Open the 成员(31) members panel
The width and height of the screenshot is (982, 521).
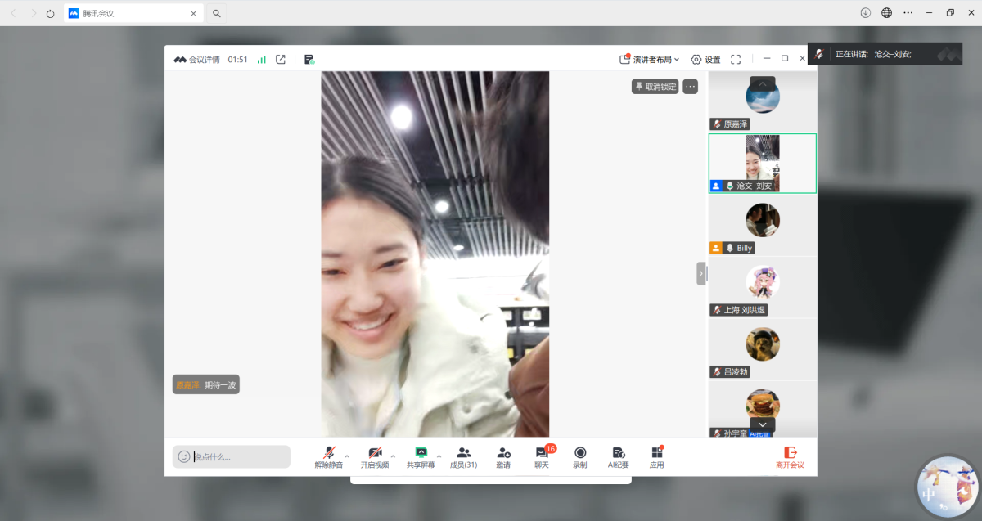463,457
